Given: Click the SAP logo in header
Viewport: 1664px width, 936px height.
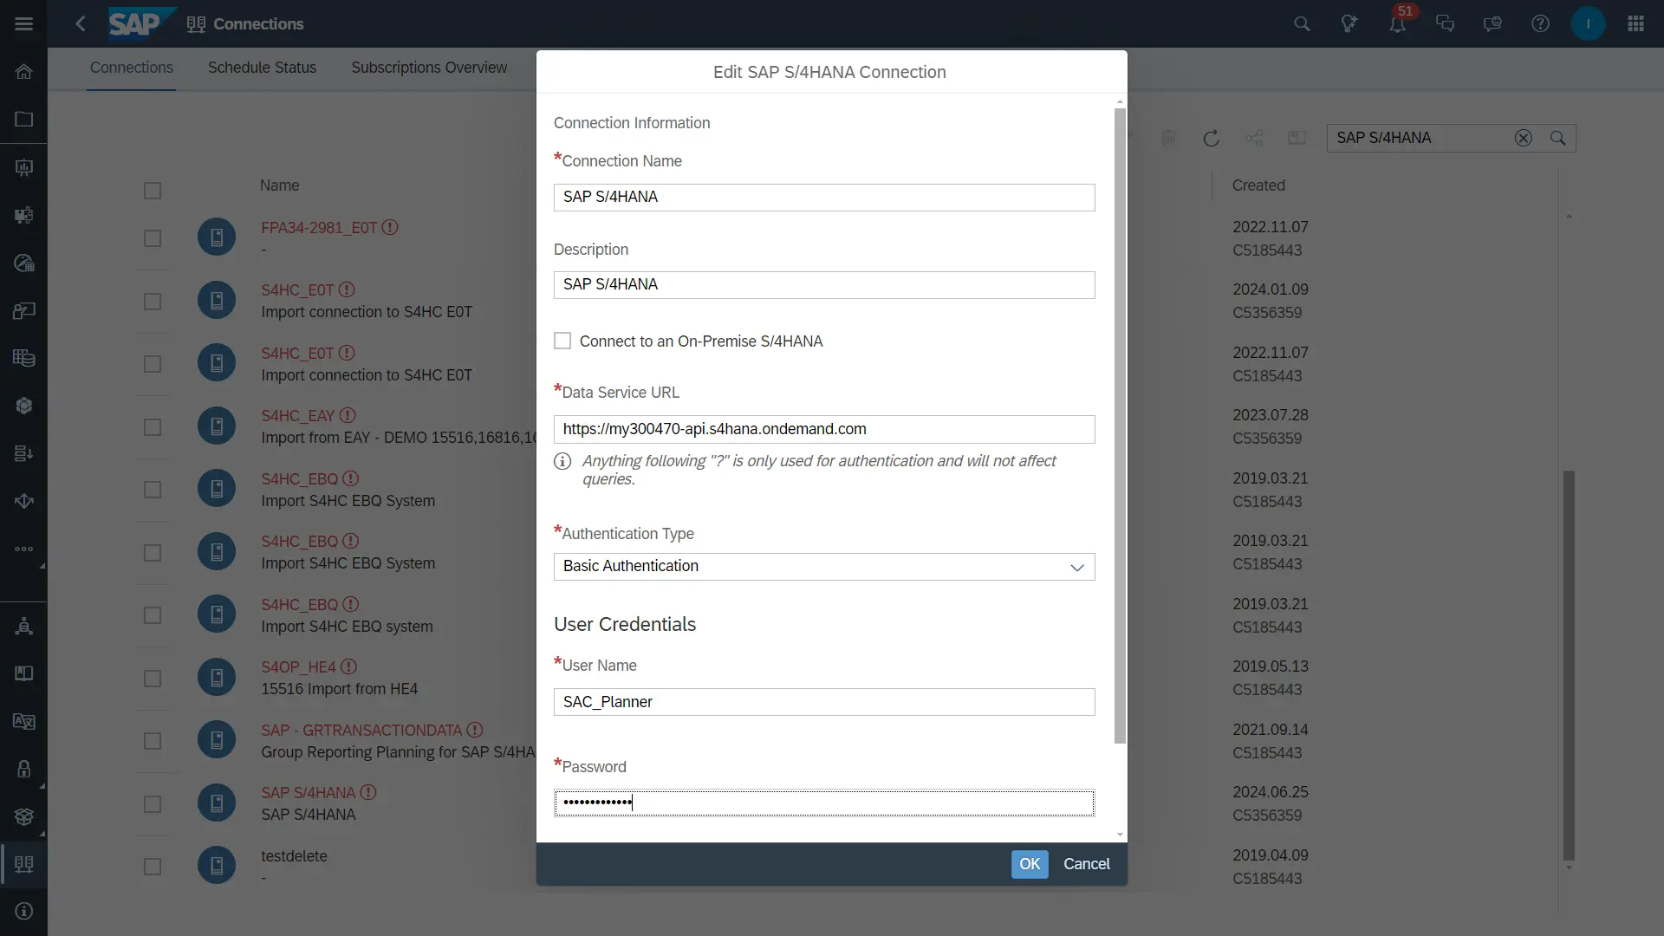Looking at the screenshot, I should point(142,23).
